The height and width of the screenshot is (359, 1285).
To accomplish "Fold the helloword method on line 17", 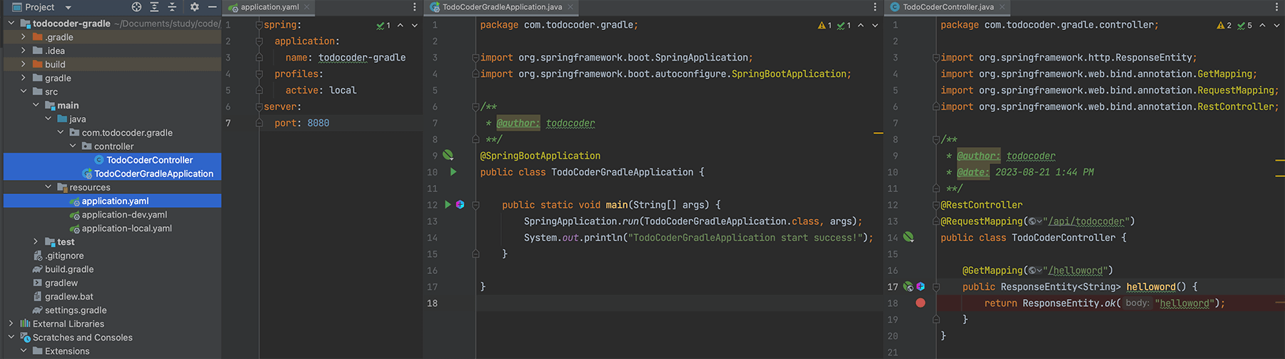I will click(936, 287).
